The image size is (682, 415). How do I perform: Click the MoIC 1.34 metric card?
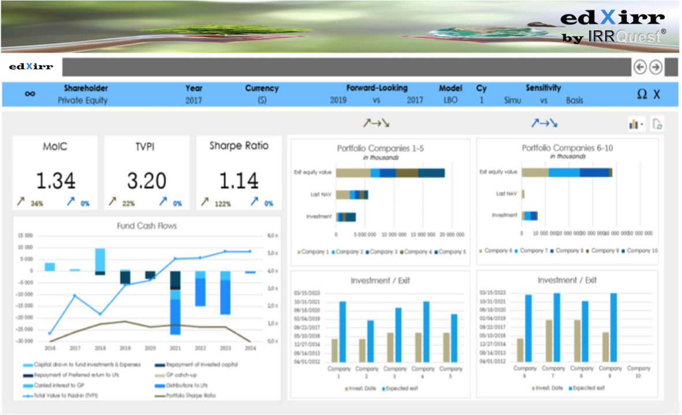coord(55,173)
